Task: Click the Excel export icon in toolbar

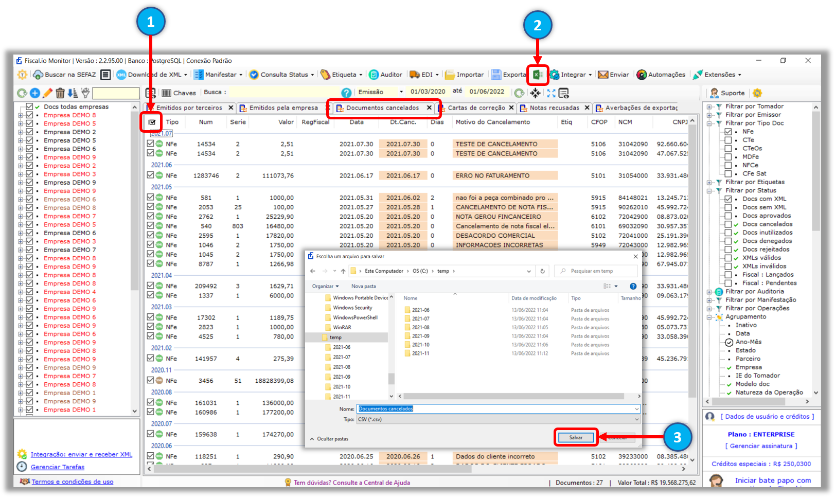Action: [538, 75]
